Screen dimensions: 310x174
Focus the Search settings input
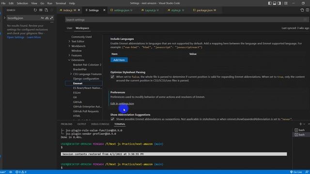186,20
